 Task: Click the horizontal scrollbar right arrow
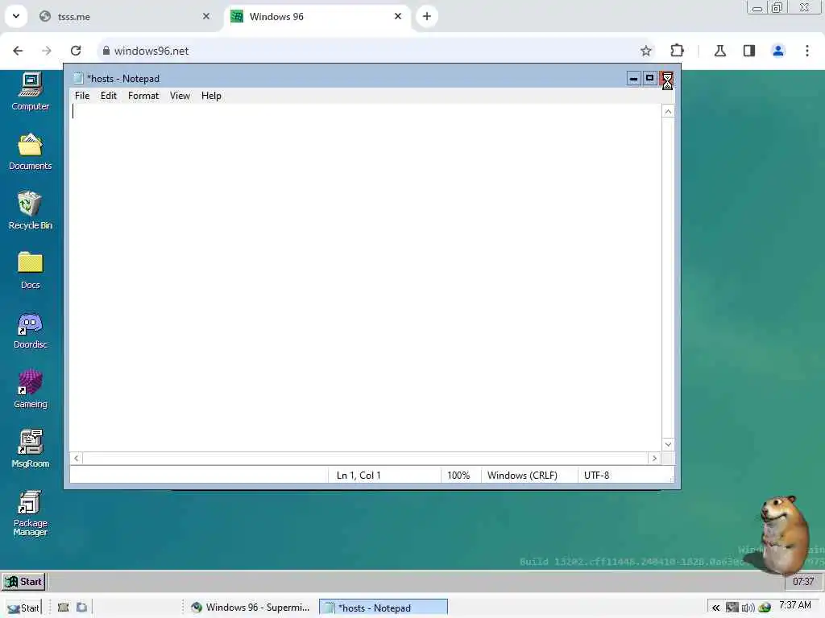[x=654, y=458]
